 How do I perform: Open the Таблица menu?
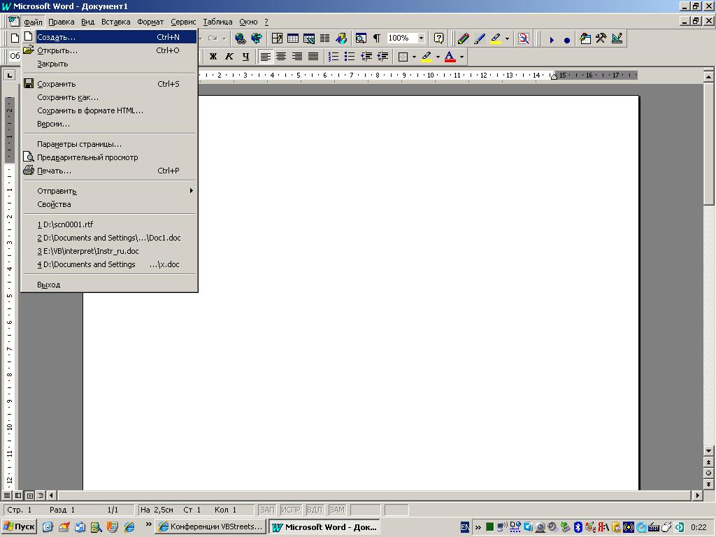(x=217, y=22)
